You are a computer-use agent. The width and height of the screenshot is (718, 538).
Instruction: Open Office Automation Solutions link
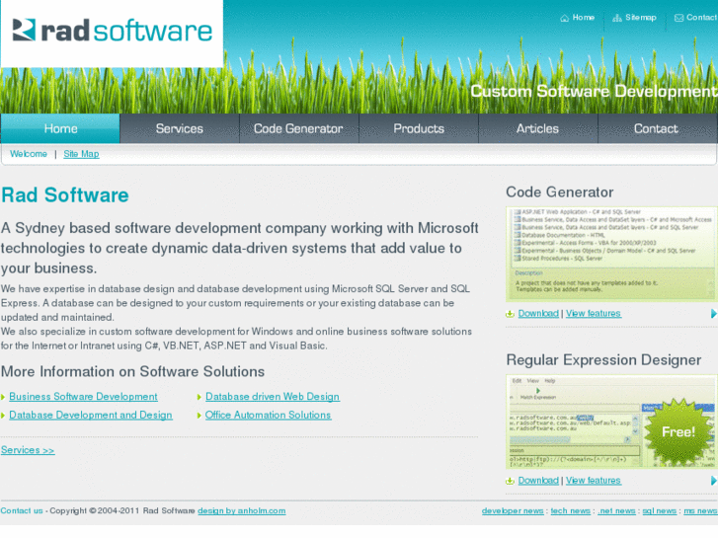click(x=268, y=415)
